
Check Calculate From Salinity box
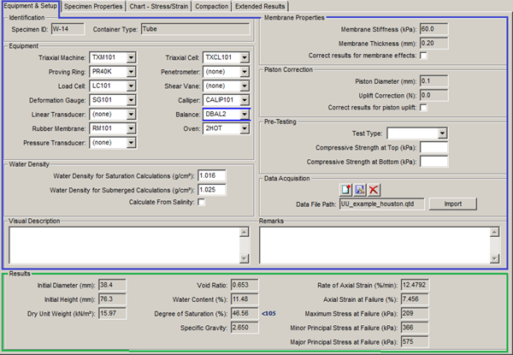pos(202,202)
